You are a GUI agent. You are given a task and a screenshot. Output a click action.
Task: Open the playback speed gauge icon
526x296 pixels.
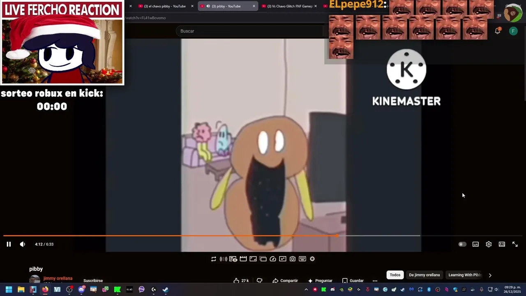coord(273,259)
